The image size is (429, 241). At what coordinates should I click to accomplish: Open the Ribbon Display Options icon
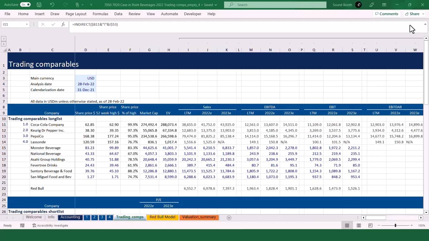coord(384,5)
